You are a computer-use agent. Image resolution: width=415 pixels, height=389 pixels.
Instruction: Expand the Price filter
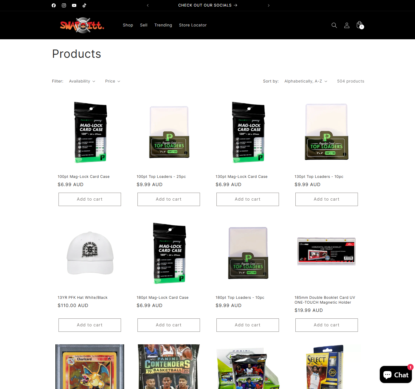click(113, 81)
